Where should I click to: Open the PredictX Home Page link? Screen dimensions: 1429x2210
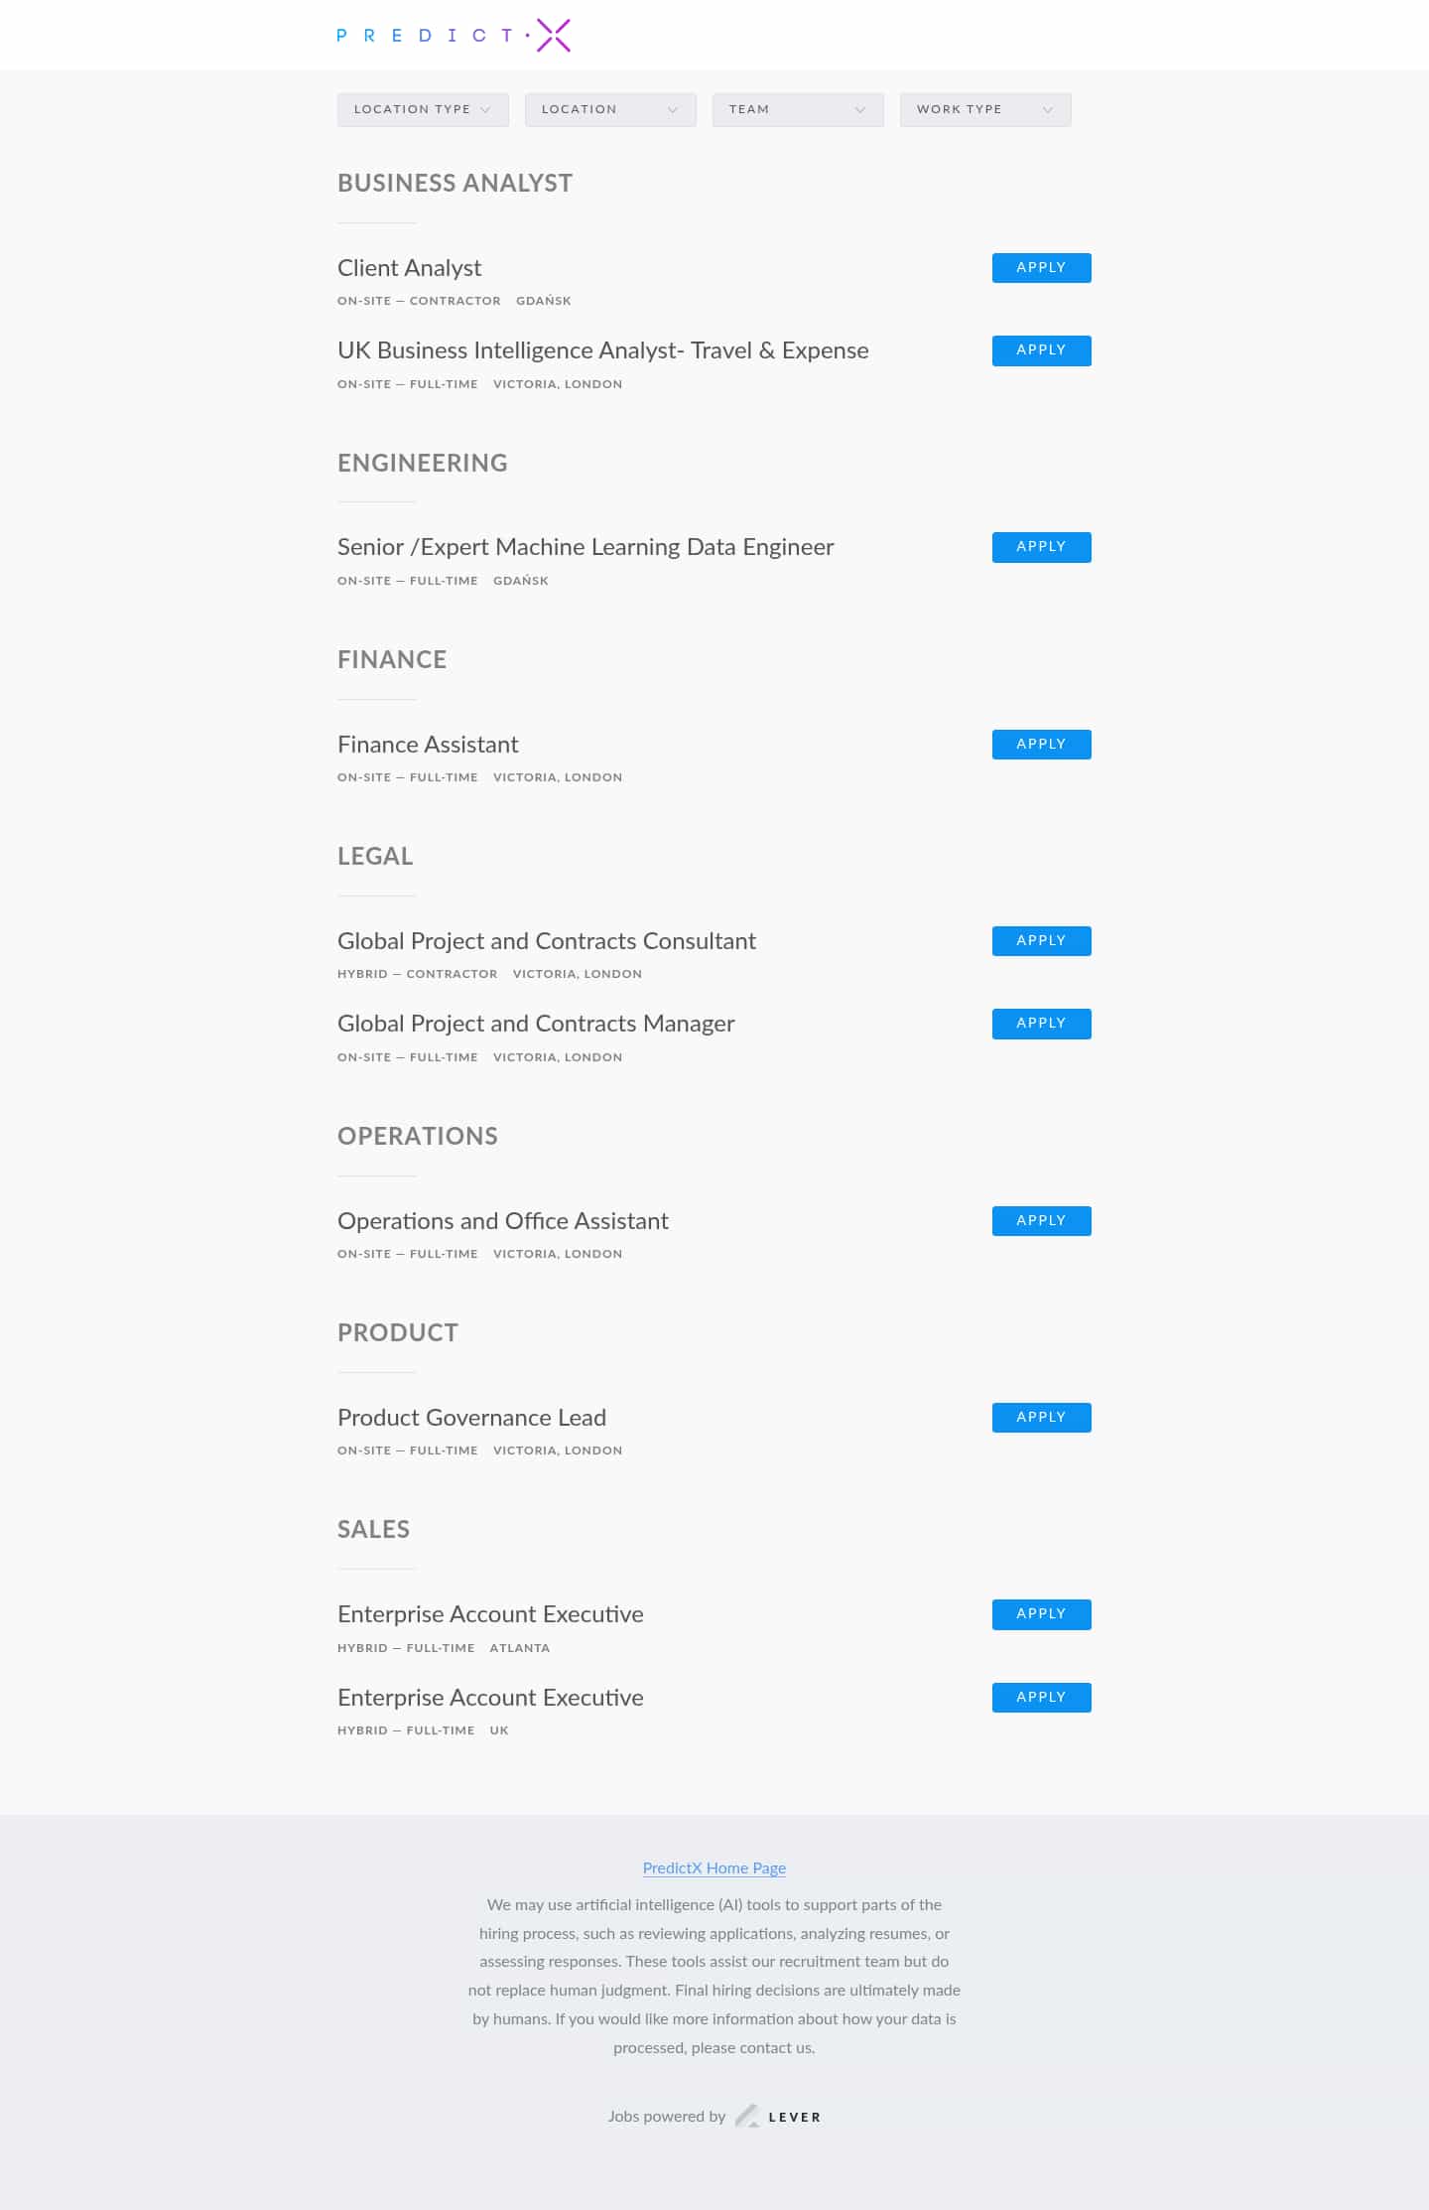[714, 1867]
